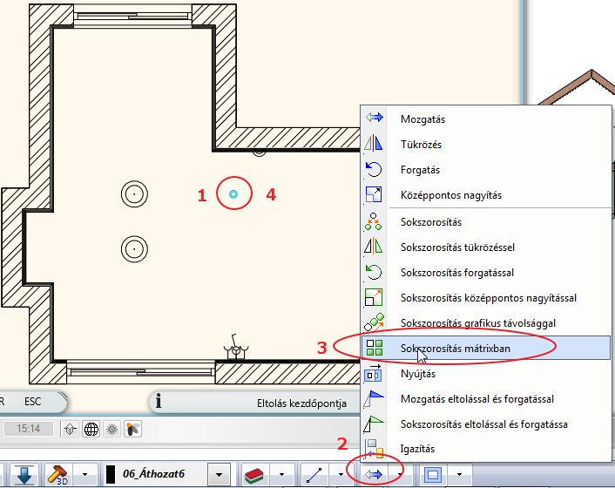The image size is (615, 488).
Task: Select the wall fixture symbol near bottom wall
Action: click(x=236, y=348)
